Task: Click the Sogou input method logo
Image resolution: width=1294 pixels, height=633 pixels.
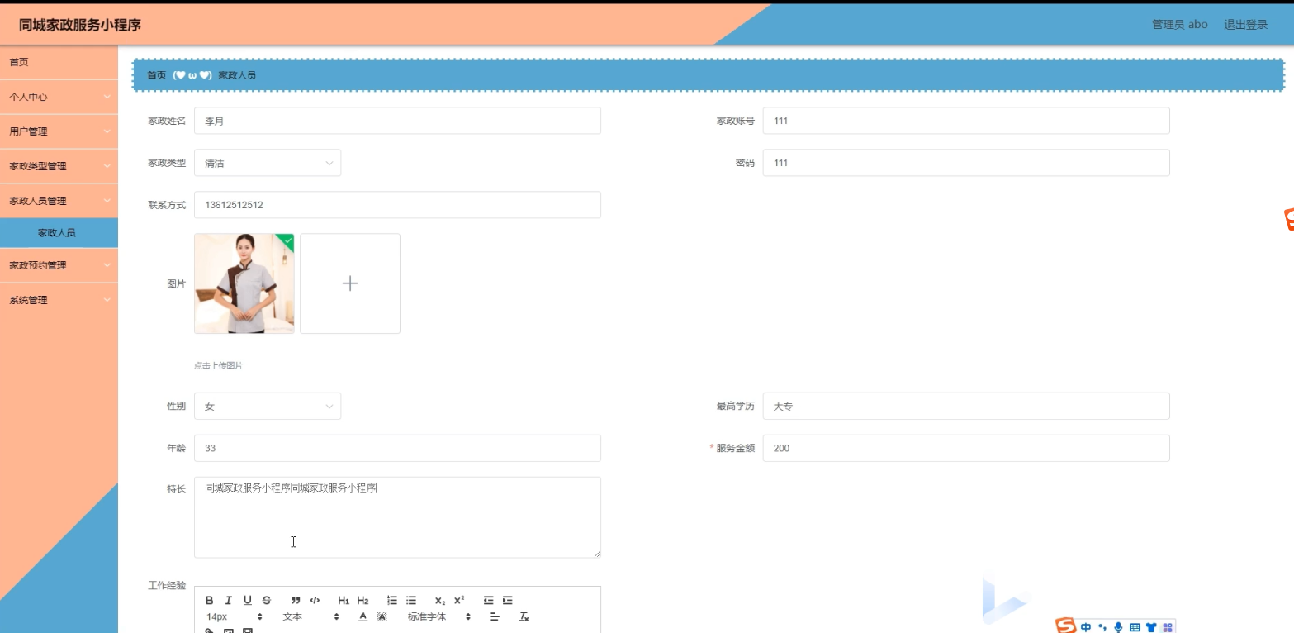Action: point(1066,626)
